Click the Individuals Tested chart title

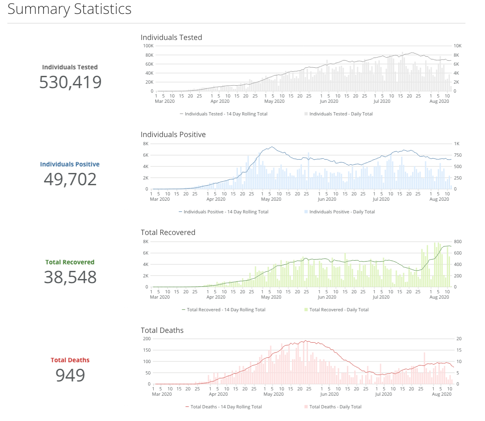tap(171, 38)
